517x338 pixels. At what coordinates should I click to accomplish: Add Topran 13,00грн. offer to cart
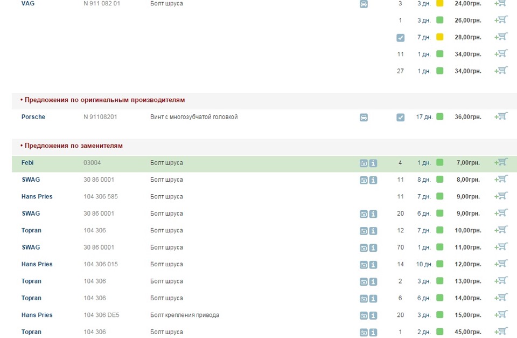[x=501, y=281]
